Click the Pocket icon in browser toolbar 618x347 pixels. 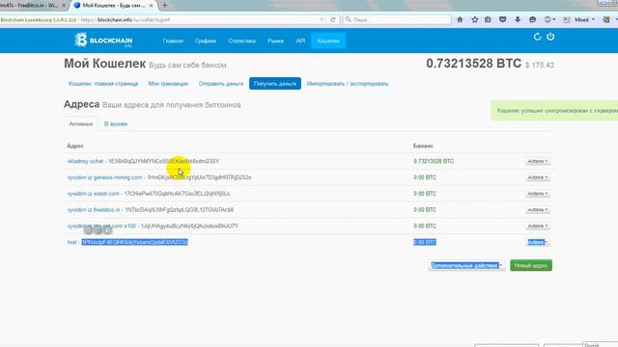pos(502,19)
